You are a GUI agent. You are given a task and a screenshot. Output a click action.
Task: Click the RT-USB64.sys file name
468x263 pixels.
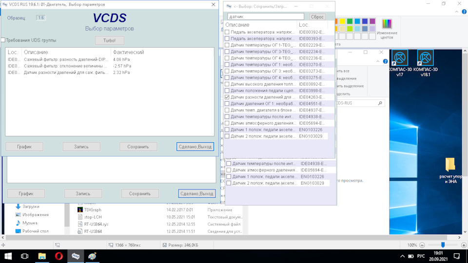pyautogui.click(x=96, y=224)
